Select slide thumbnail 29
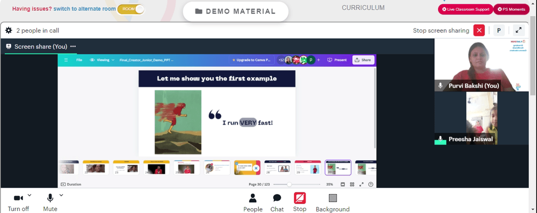 (x=308, y=167)
